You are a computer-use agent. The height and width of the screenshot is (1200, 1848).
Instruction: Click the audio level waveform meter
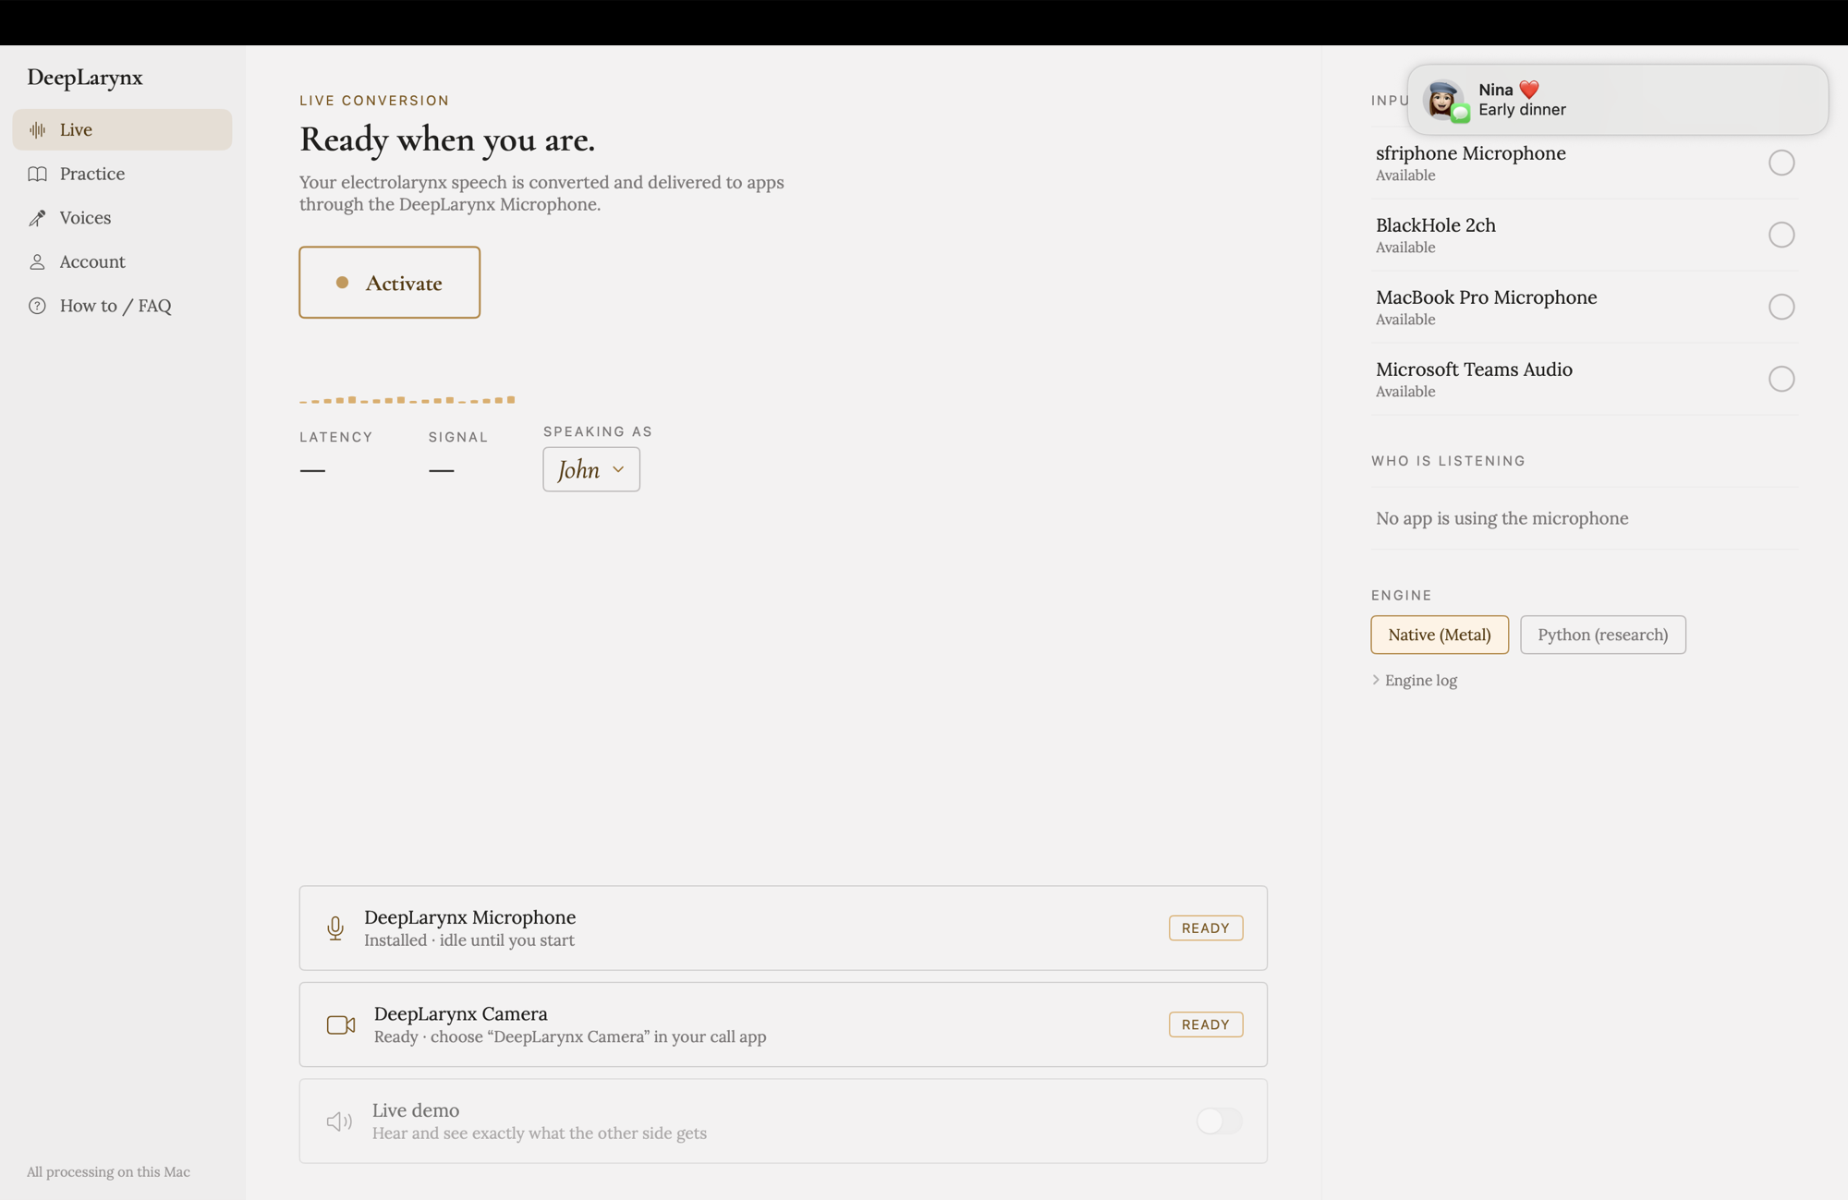[407, 400]
